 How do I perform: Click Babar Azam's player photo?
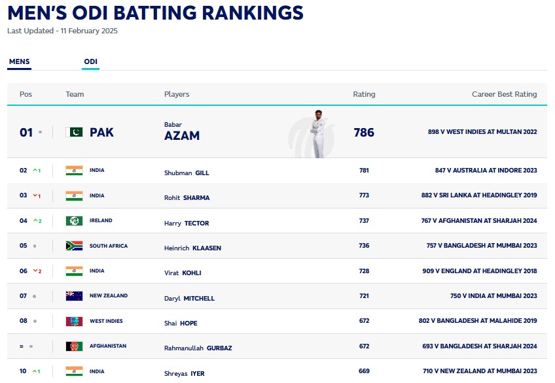tap(317, 133)
